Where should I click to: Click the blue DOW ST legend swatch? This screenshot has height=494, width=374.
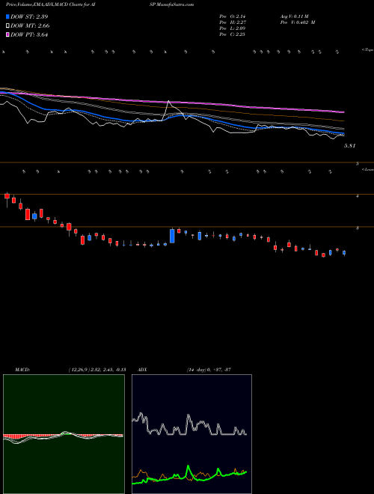[7, 16]
